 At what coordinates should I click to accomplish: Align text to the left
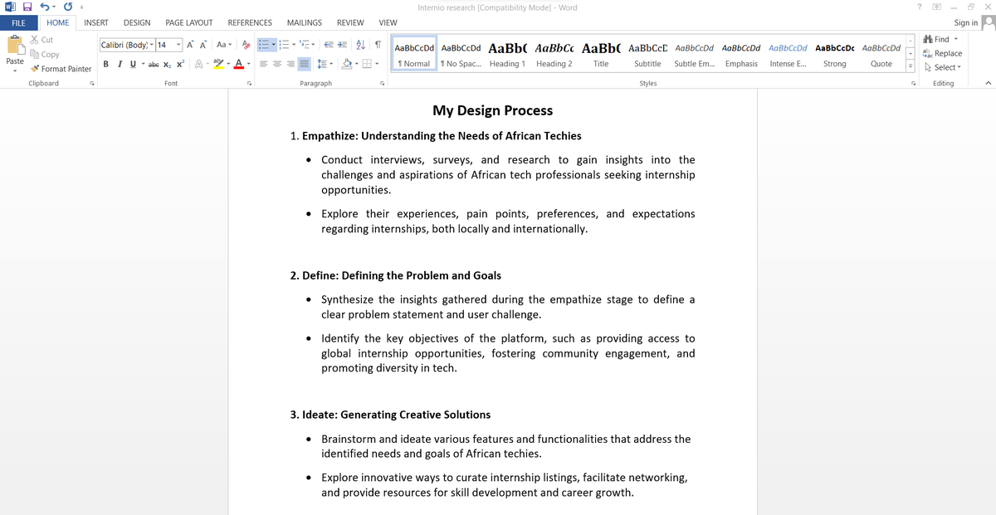tap(263, 63)
